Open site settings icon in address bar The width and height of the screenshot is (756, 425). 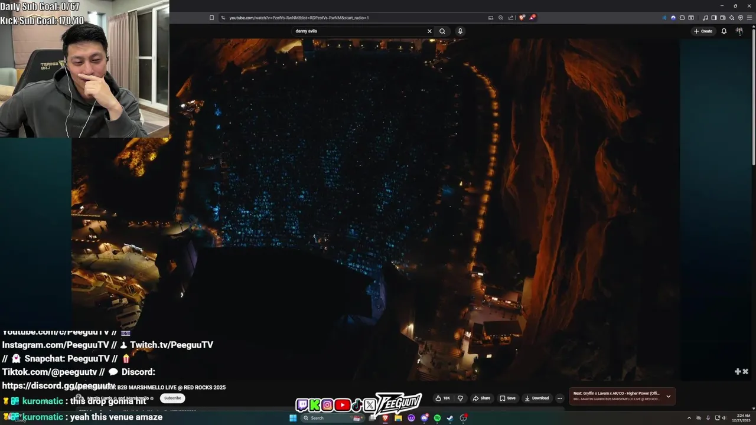pos(223,18)
